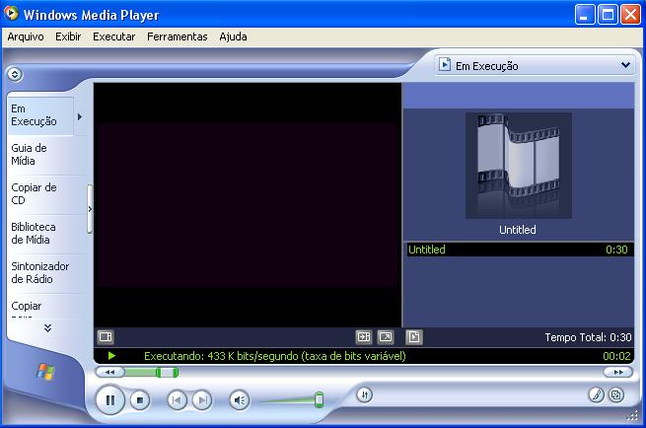Click the Windows logo in the corner
Image resolution: width=646 pixels, height=428 pixels.
point(45,372)
